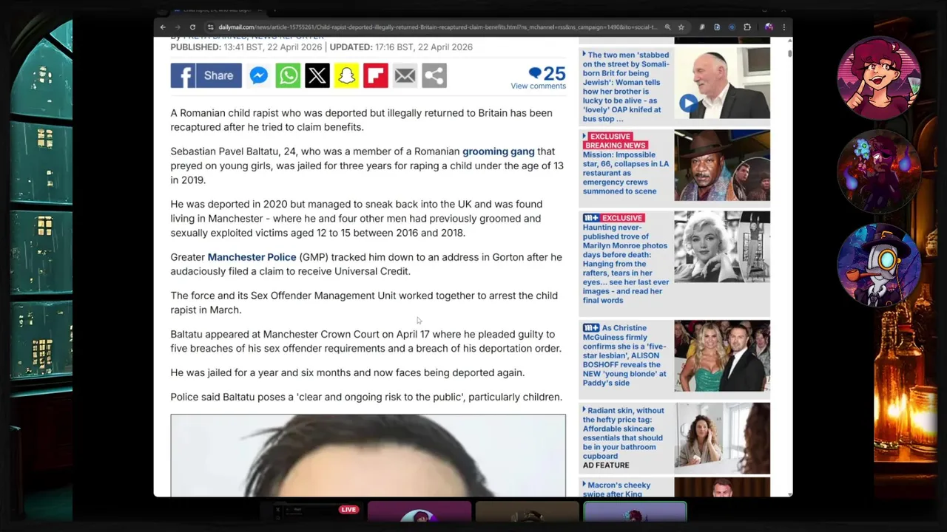This screenshot has height=532, width=947.
Task: Click the blue document extension icon in browser toolbar
Action: pyautogui.click(x=717, y=27)
